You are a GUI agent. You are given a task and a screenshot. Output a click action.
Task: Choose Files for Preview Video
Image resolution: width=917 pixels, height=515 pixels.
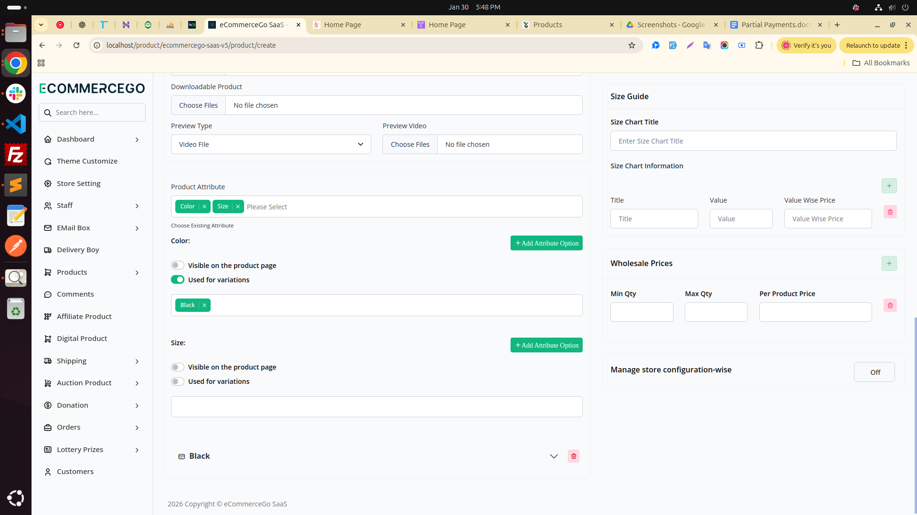pyautogui.click(x=410, y=144)
